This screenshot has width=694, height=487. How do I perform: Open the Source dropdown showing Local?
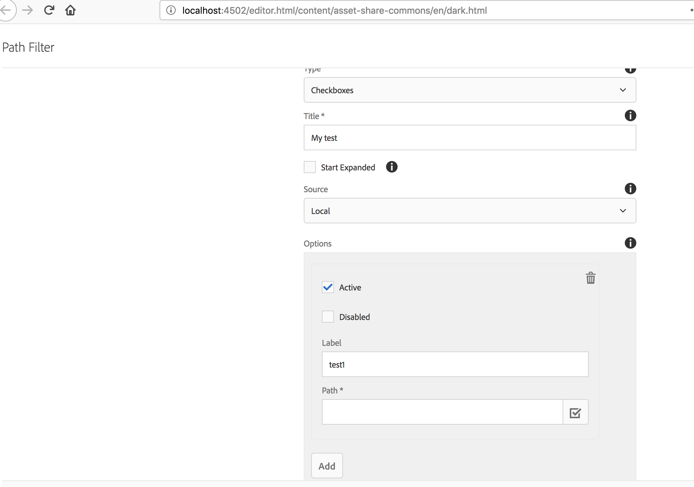click(x=469, y=211)
